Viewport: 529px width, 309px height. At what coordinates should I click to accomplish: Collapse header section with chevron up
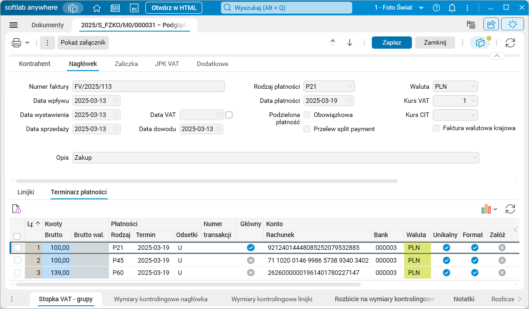point(497,56)
